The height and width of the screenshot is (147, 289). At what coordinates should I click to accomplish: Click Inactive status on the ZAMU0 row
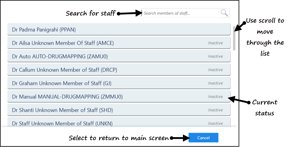(x=215, y=56)
